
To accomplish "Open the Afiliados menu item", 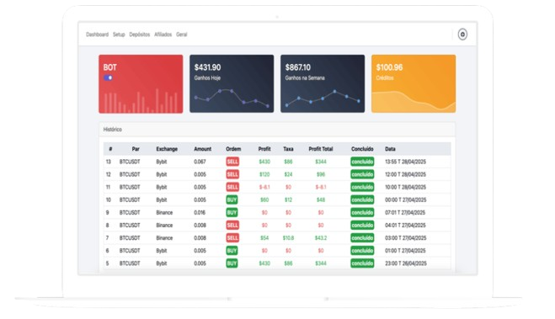I will point(163,35).
